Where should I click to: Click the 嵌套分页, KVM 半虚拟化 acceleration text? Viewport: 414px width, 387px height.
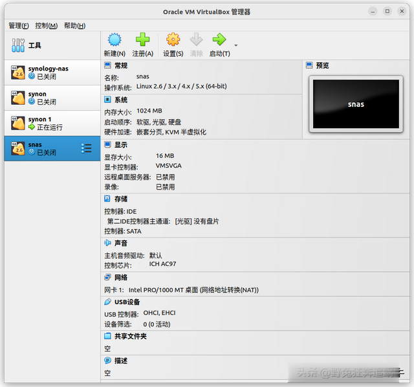(x=171, y=132)
